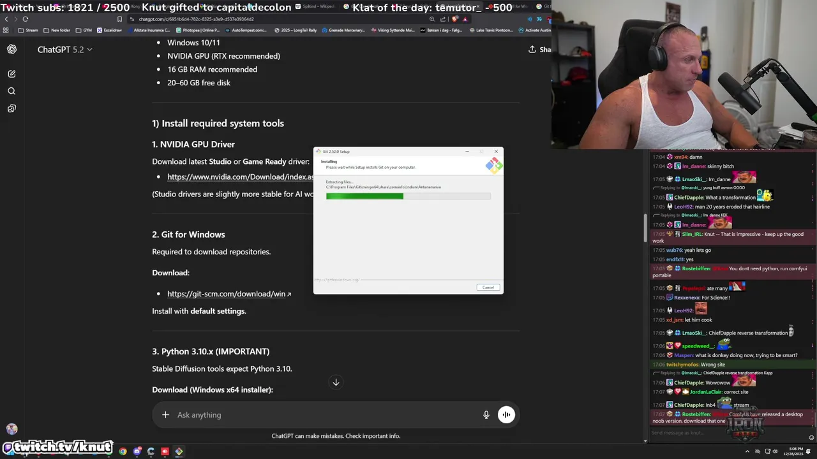Image resolution: width=817 pixels, height=459 pixels.
Task: Open the AutoTempest.com bookmark
Action: pyautogui.click(x=245, y=30)
